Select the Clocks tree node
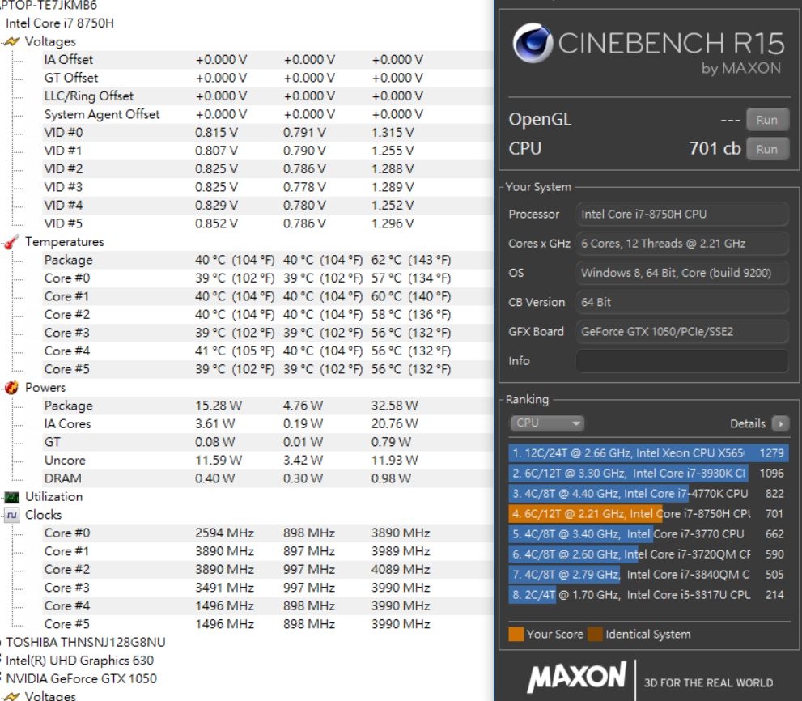Viewport: 802px width, 701px height. coord(44,515)
